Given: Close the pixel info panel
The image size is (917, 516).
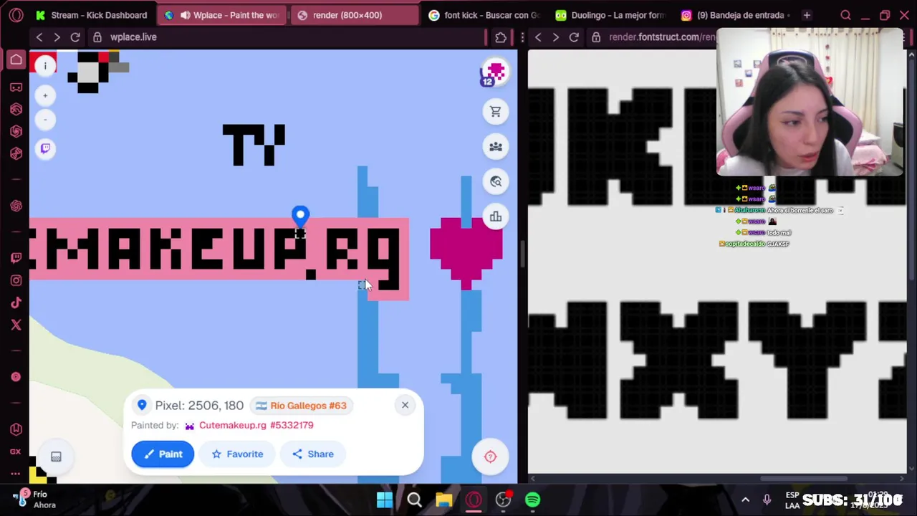Looking at the screenshot, I should coord(405,405).
